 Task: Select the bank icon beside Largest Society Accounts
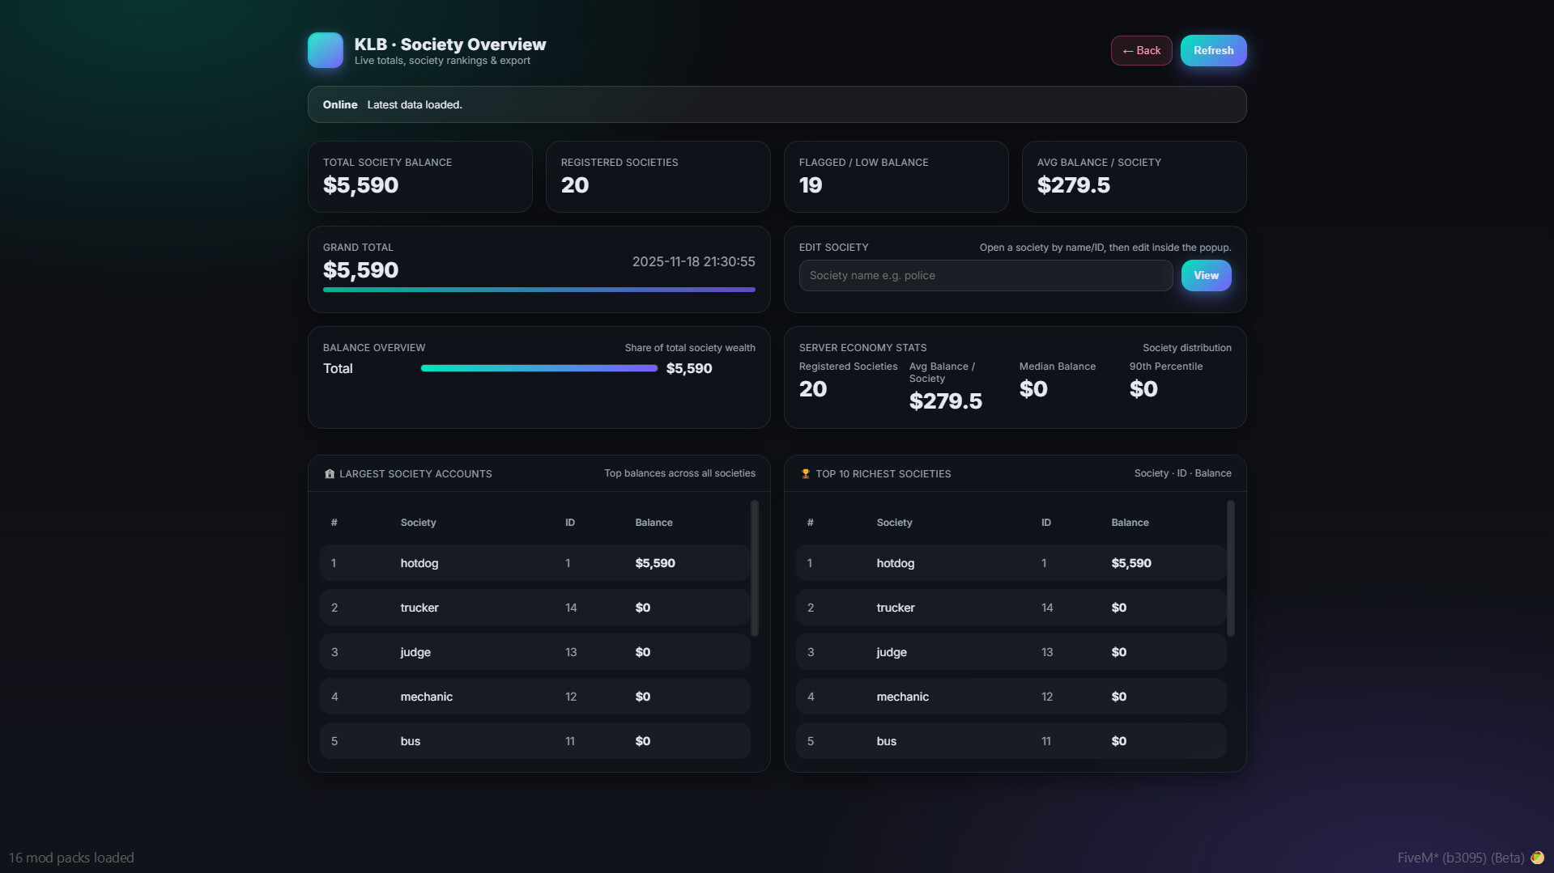pyautogui.click(x=329, y=473)
